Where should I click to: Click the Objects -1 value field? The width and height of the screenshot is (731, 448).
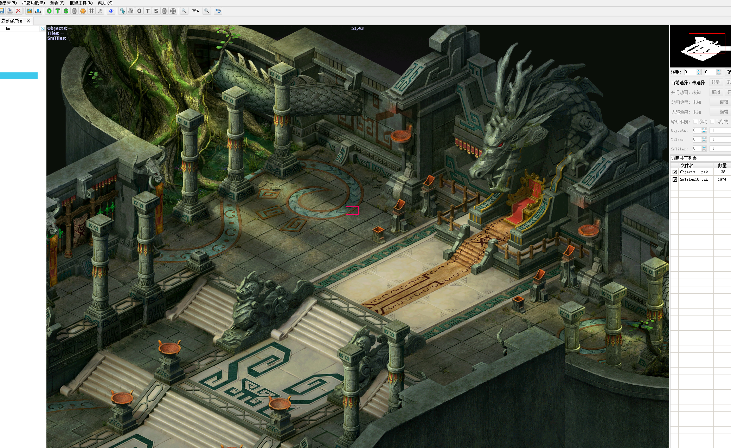coord(720,130)
